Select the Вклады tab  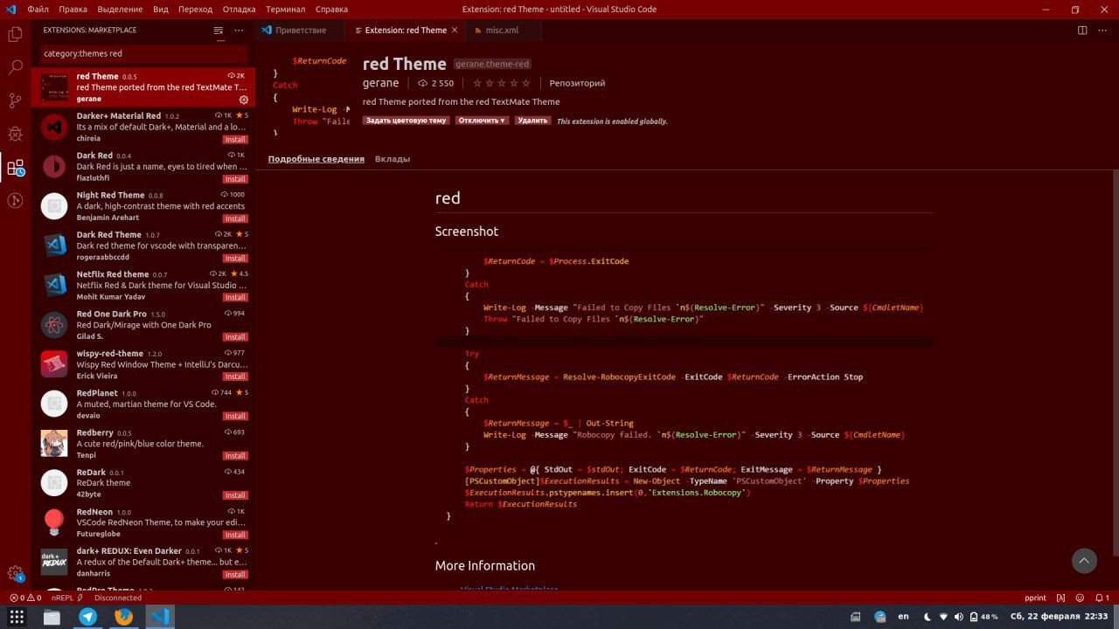coord(393,159)
